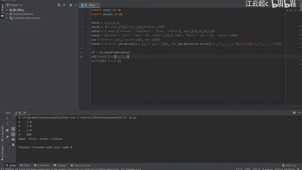
Task: Open the Problems tool window tab
Action: click(x=42, y=165)
